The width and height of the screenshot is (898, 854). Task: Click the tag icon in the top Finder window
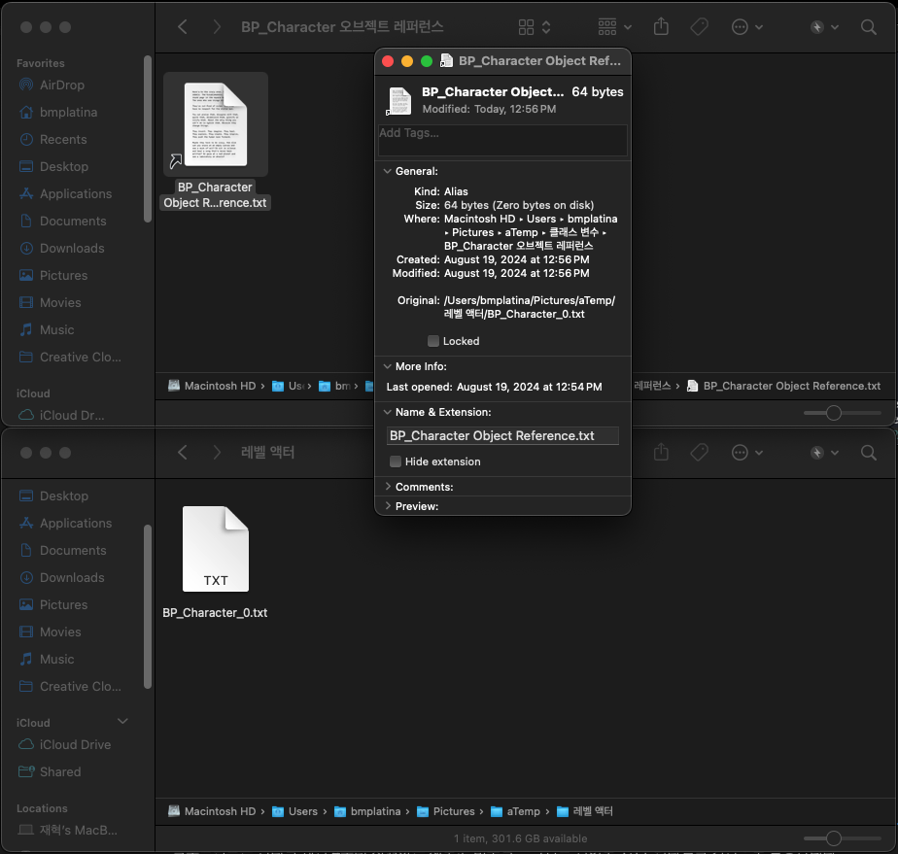pos(700,27)
